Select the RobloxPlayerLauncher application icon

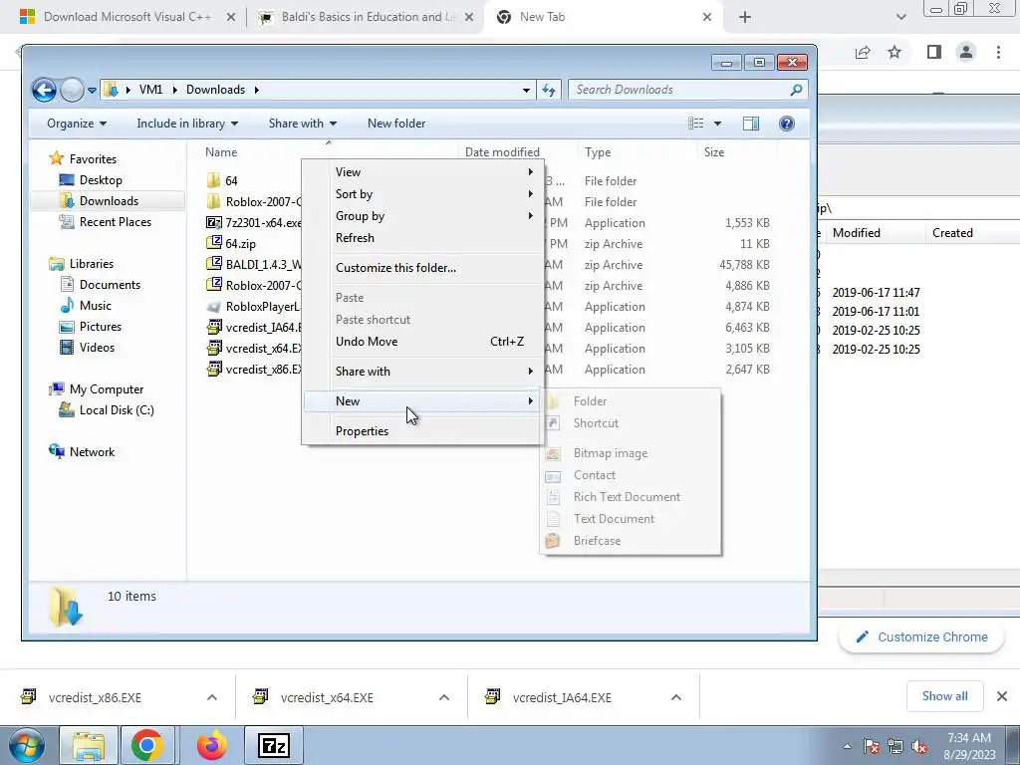(214, 307)
